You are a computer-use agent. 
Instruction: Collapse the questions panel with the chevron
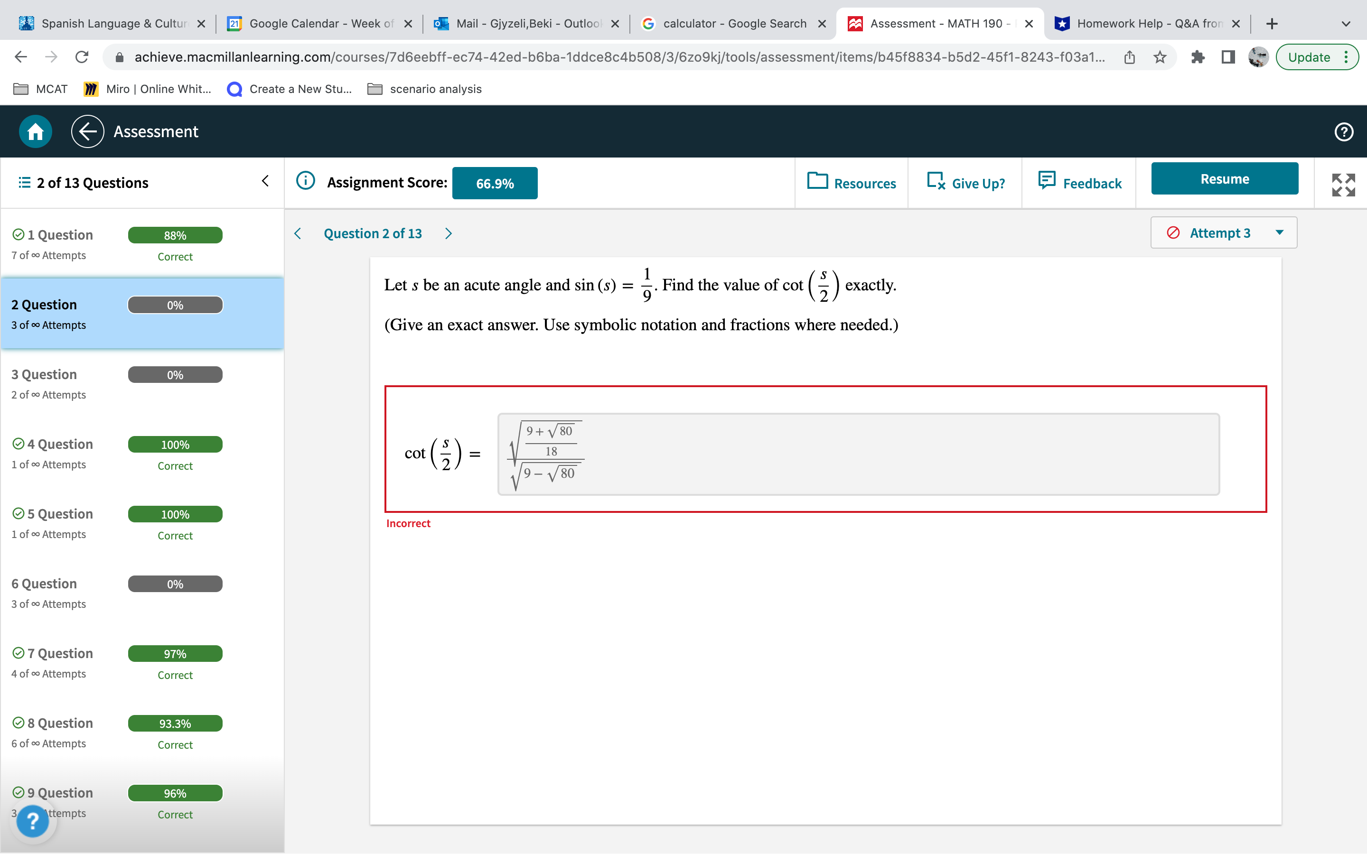click(x=265, y=180)
